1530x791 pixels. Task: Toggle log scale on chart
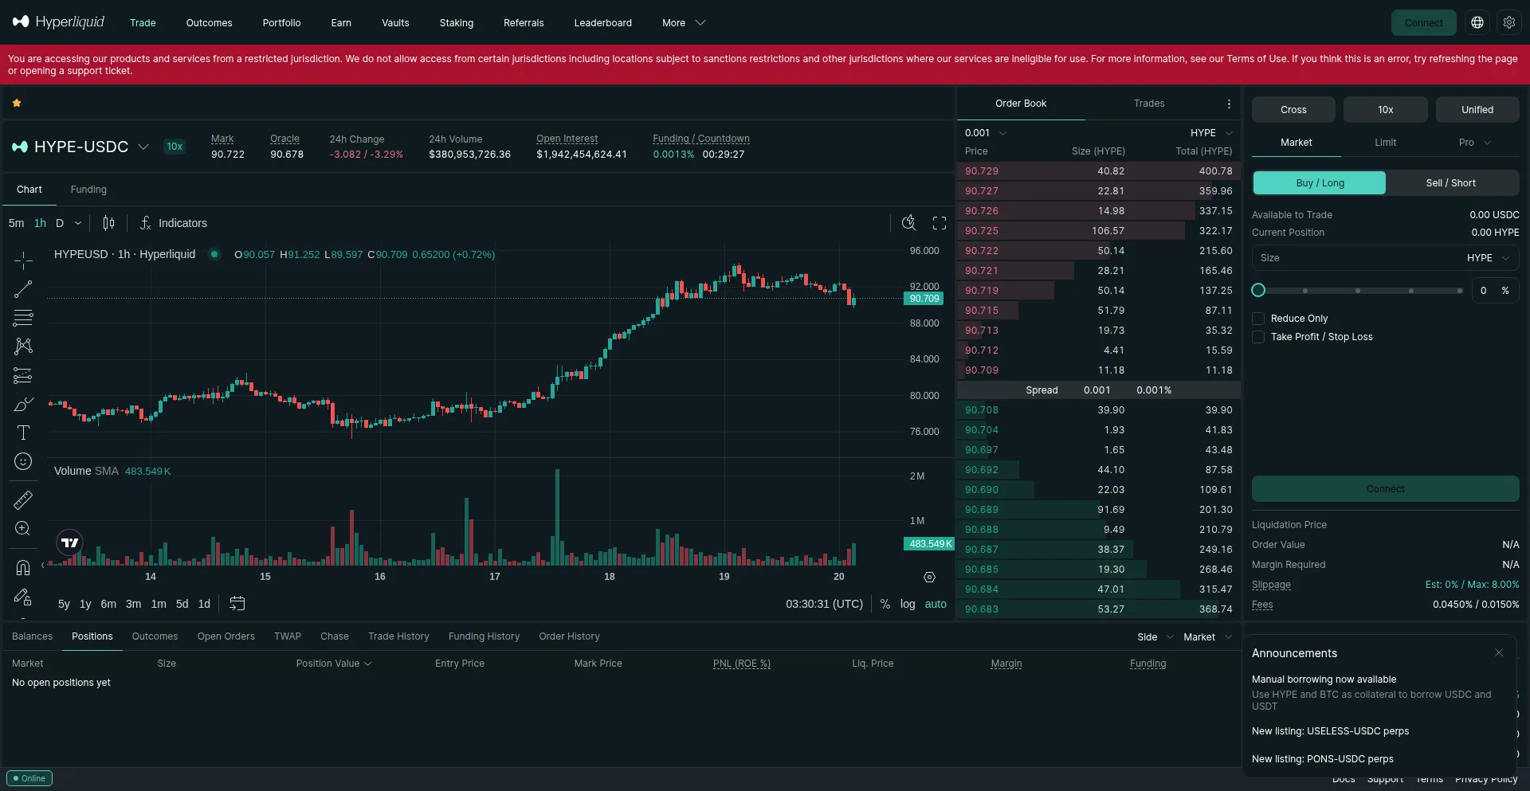(908, 604)
